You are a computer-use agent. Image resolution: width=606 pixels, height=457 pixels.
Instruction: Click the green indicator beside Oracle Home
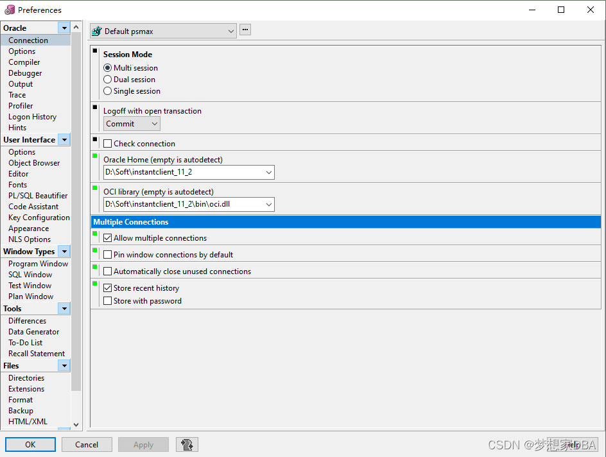coord(95,156)
